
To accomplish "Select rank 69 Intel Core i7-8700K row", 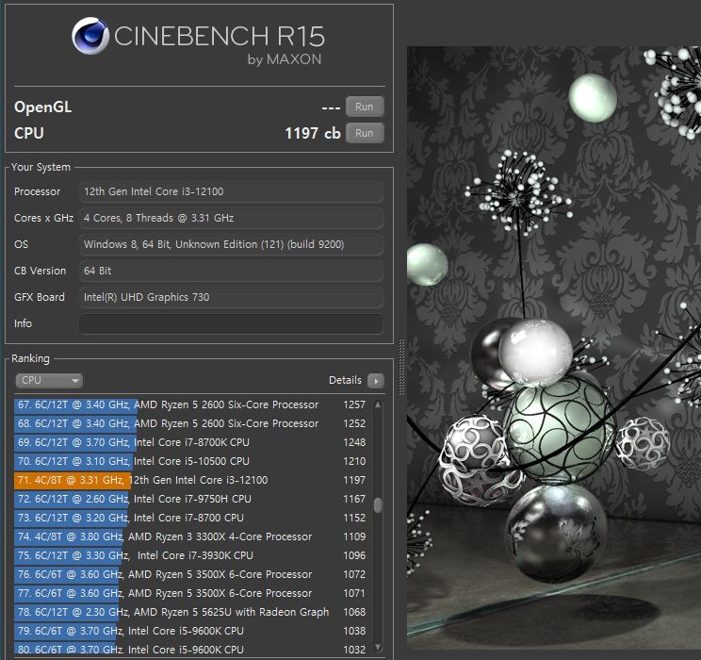I will point(192,442).
